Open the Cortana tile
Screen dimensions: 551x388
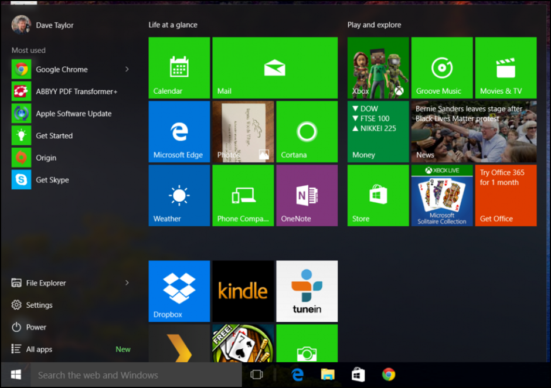coord(307,131)
